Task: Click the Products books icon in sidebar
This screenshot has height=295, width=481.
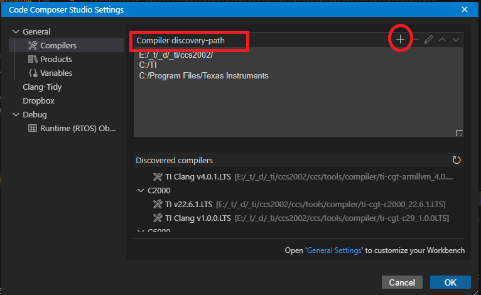Action: [33, 59]
